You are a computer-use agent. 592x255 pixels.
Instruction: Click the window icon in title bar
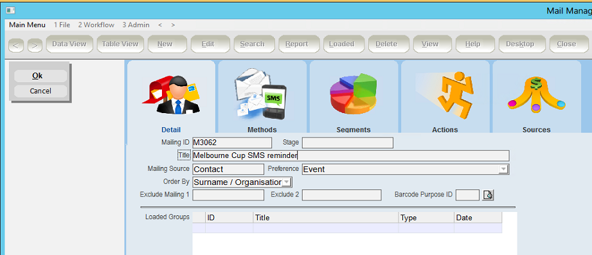[10, 10]
